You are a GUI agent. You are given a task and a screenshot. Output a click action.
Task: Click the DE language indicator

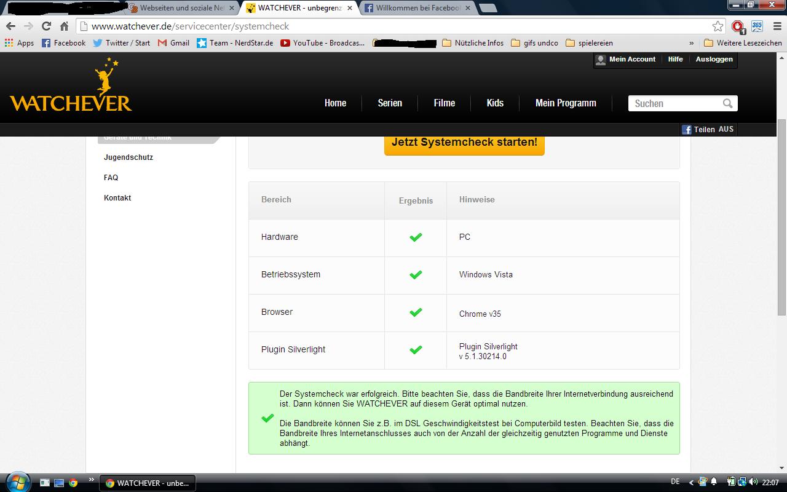tap(675, 482)
